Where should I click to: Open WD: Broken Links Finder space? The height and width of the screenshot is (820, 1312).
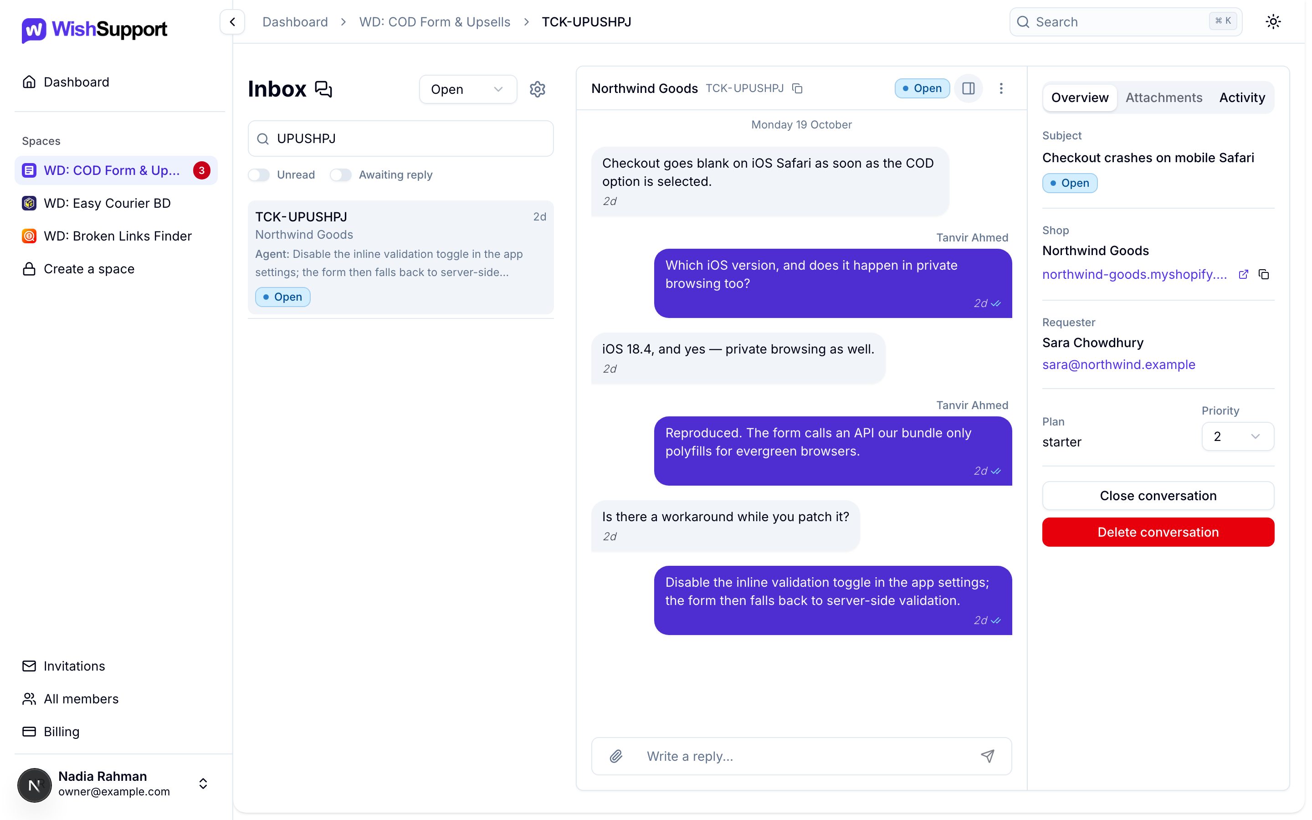click(x=116, y=236)
